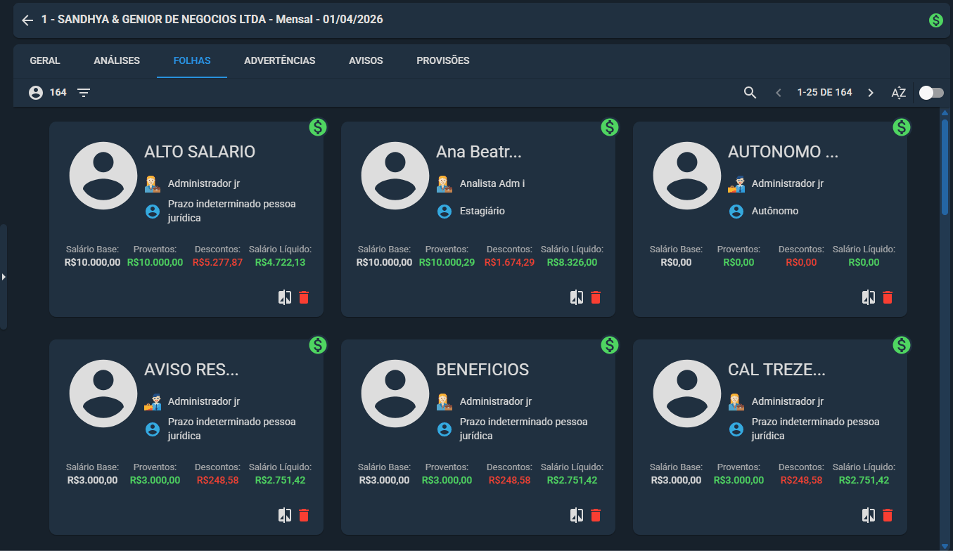The width and height of the screenshot is (953, 551).
Task: Select the FOLHAS tab
Action: click(x=192, y=60)
